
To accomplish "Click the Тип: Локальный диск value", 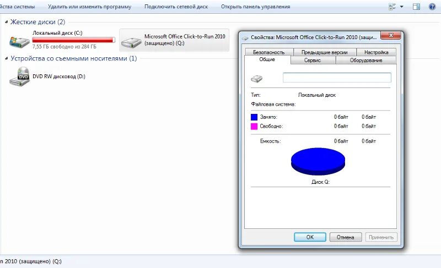I will 316,95.
